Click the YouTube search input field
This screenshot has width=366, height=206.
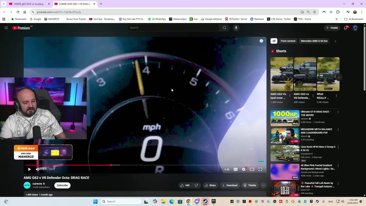pos(174,28)
